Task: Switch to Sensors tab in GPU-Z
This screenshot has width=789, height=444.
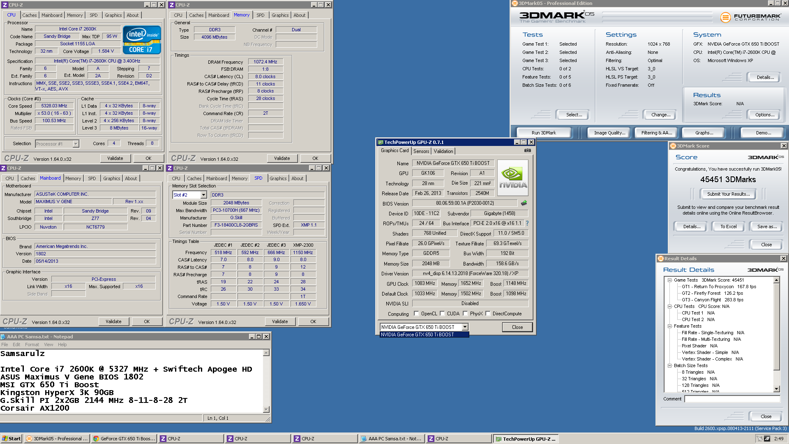Action: click(x=421, y=151)
